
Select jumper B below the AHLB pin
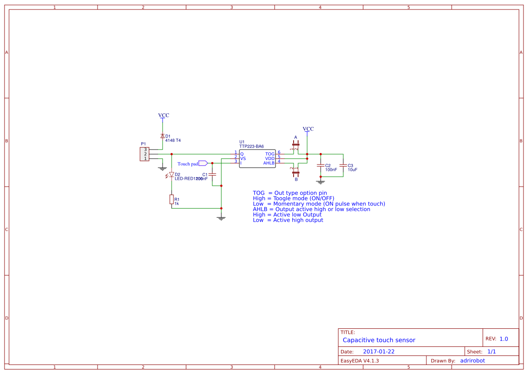click(x=296, y=173)
